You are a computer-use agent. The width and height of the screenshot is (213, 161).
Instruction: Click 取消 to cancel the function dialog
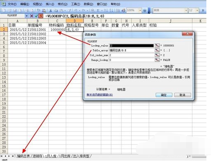[182, 95]
